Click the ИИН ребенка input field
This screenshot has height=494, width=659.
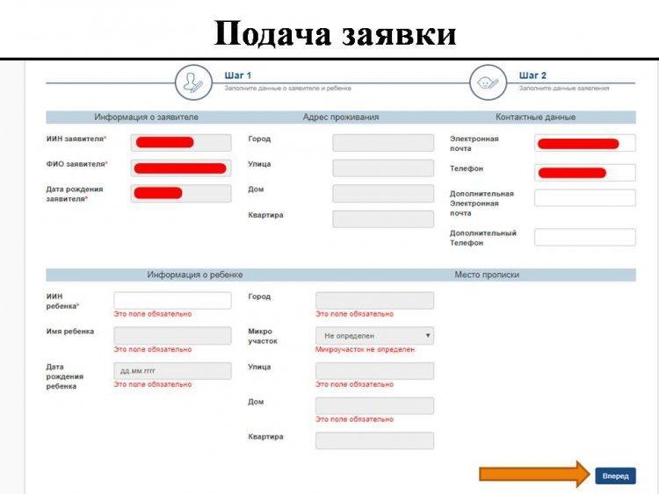tap(172, 300)
